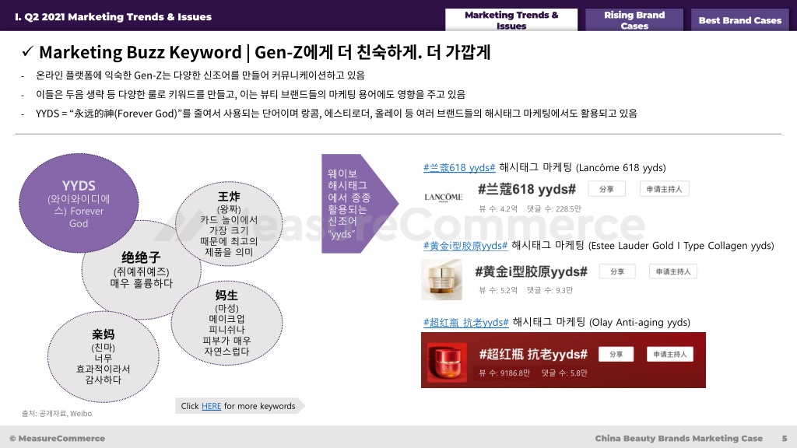Image resolution: width=797 pixels, height=448 pixels.
Task: Click the Estee Lauder cream jar thumbnail
Action: pyautogui.click(x=442, y=279)
